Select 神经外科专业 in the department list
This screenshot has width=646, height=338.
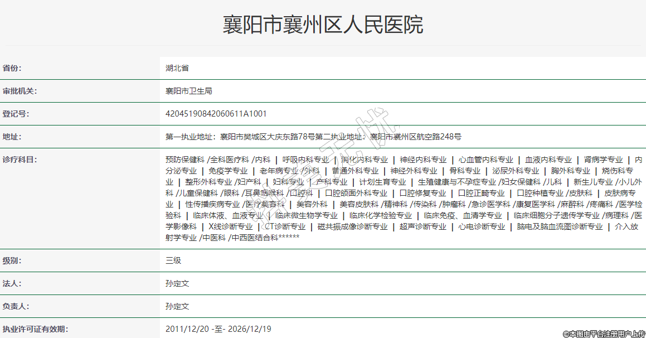[x=414, y=171]
